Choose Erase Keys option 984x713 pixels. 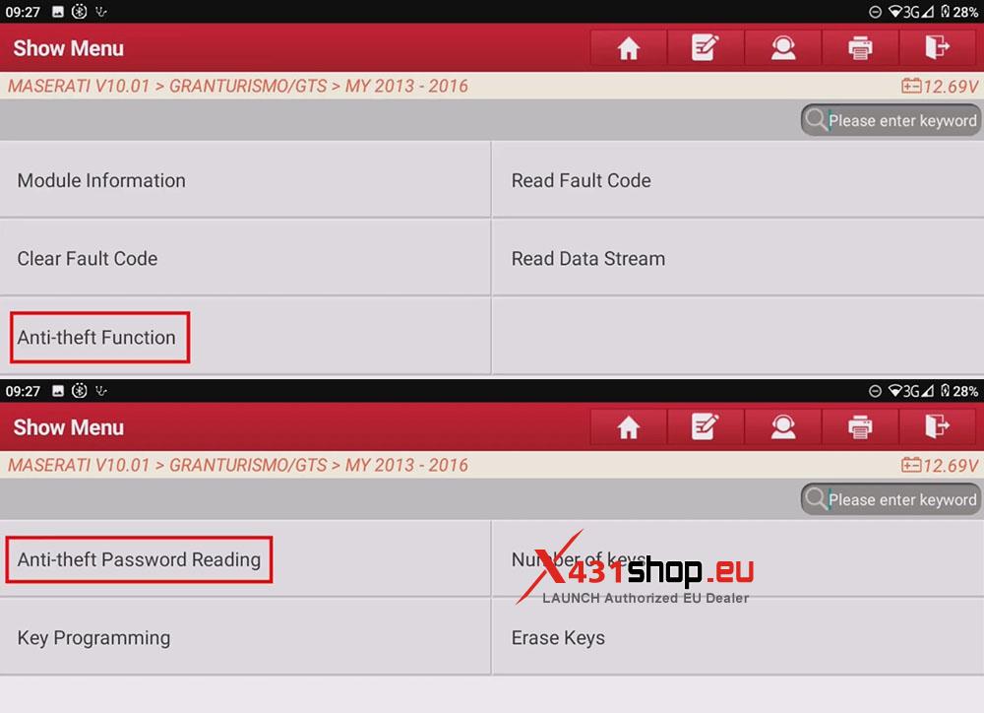(x=738, y=637)
